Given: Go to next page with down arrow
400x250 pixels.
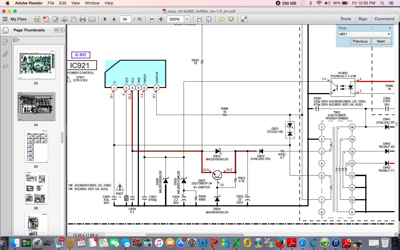Looking at the screenshot, I should pyautogui.click(x=114, y=19).
